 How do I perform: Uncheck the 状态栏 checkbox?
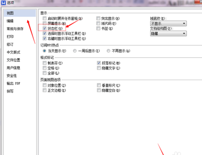point(44,28)
